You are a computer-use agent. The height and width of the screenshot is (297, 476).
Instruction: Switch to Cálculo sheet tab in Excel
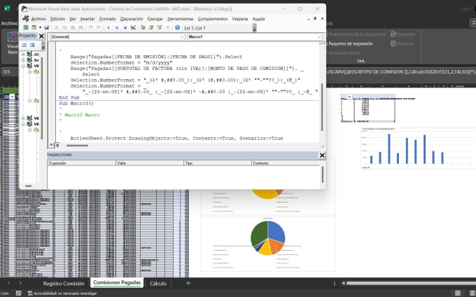158,283
